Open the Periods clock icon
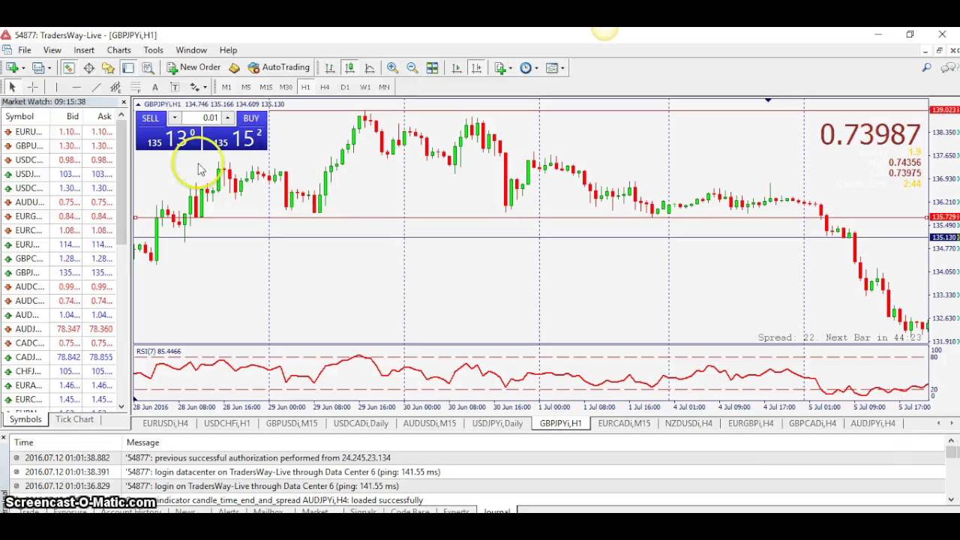This screenshot has height=540, width=960. (x=526, y=67)
